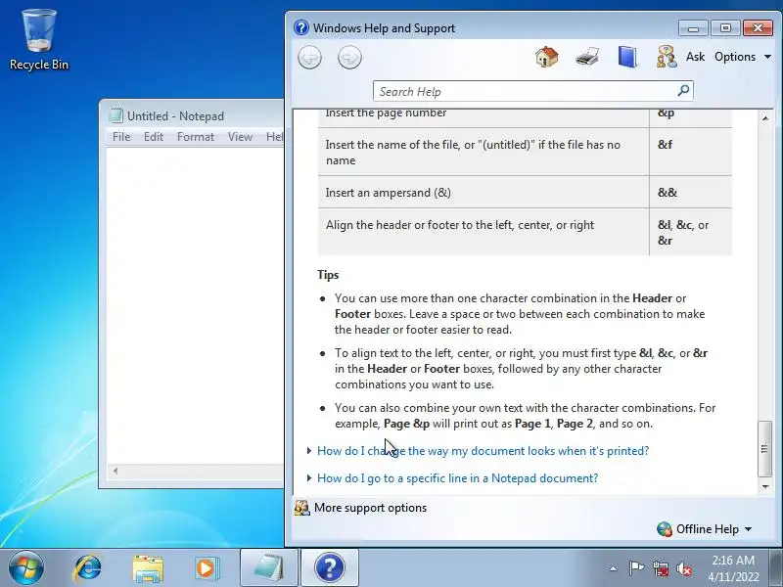Open the Options dropdown menu
Viewport: 783px width, 587px height.
click(x=743, y=57)
